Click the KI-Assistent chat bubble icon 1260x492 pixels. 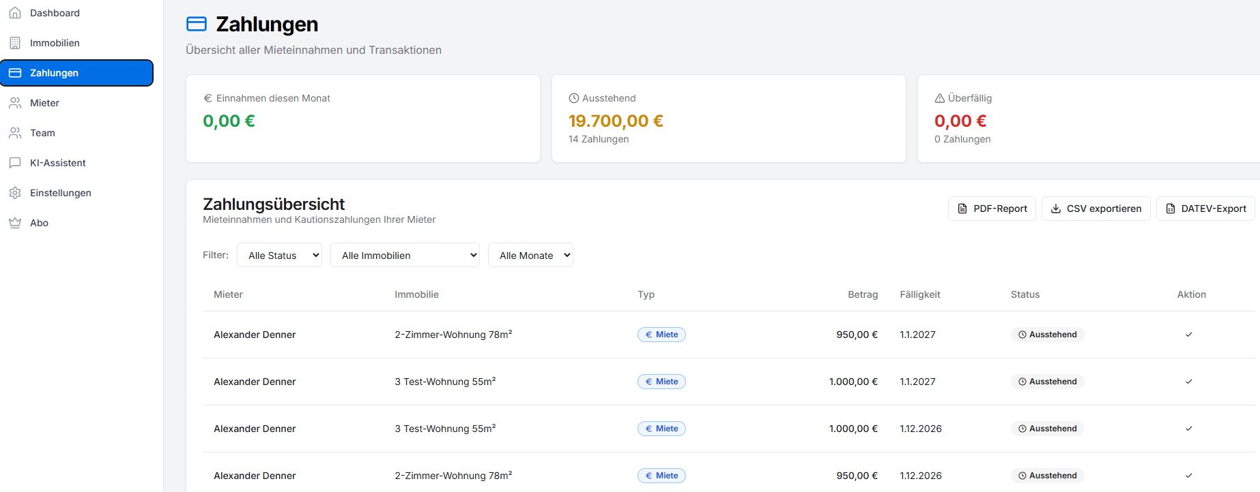tap(15, 163)
